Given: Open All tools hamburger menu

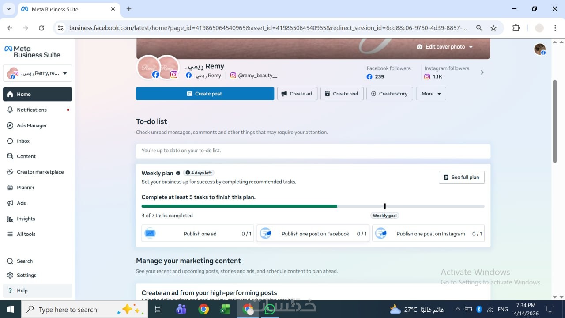Looking at the screenshot, I should click(x=38, y=234).
